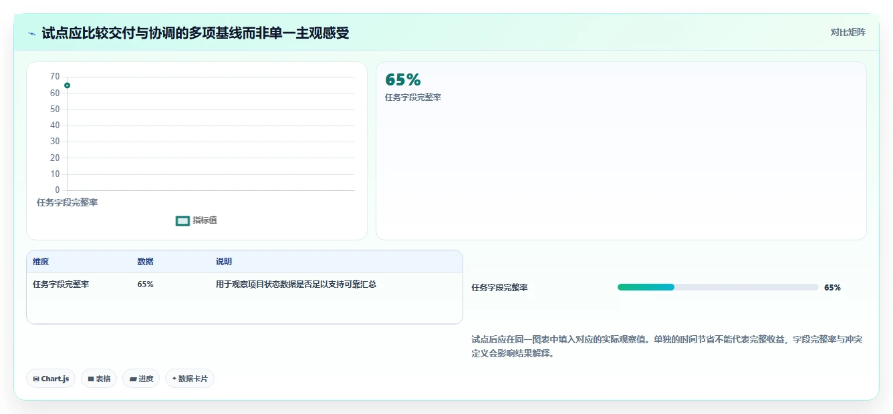Click the table cell 任务字段完整率
The width and height of the screenshot is (893, 414).
pyautogui.click(x=61, y=284)
